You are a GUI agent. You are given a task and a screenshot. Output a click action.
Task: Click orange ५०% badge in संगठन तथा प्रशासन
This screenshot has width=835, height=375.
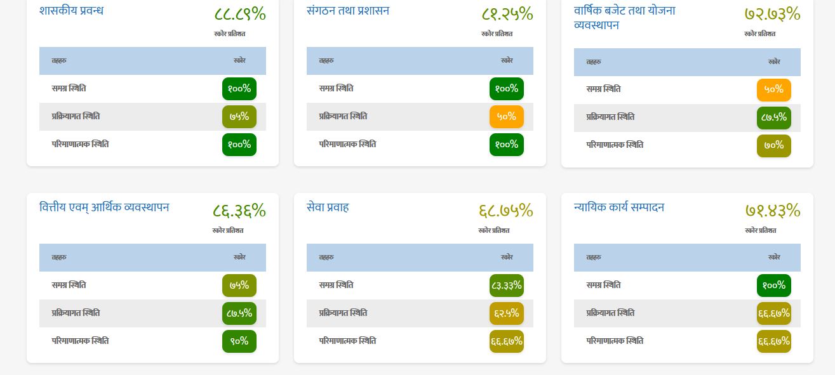coord(506,117)
